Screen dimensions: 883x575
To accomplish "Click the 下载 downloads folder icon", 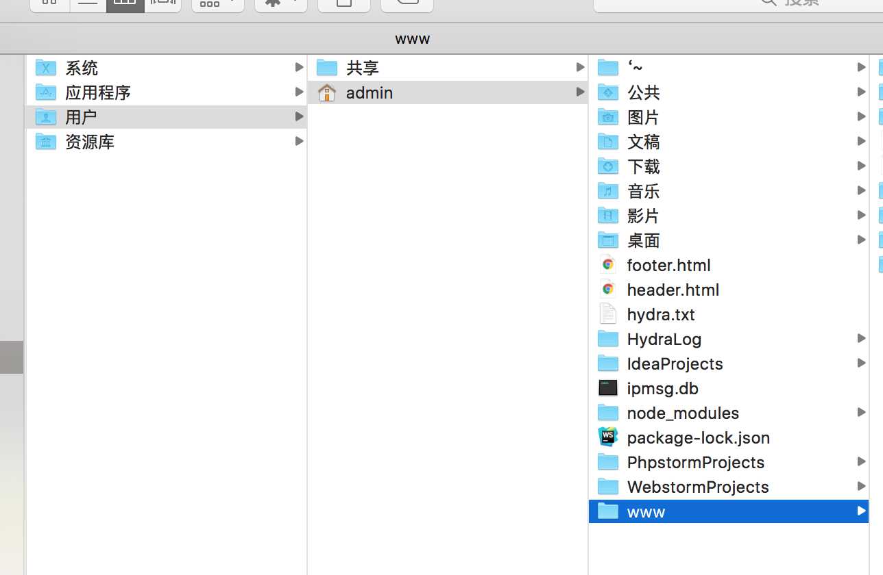I will [608, 166].
